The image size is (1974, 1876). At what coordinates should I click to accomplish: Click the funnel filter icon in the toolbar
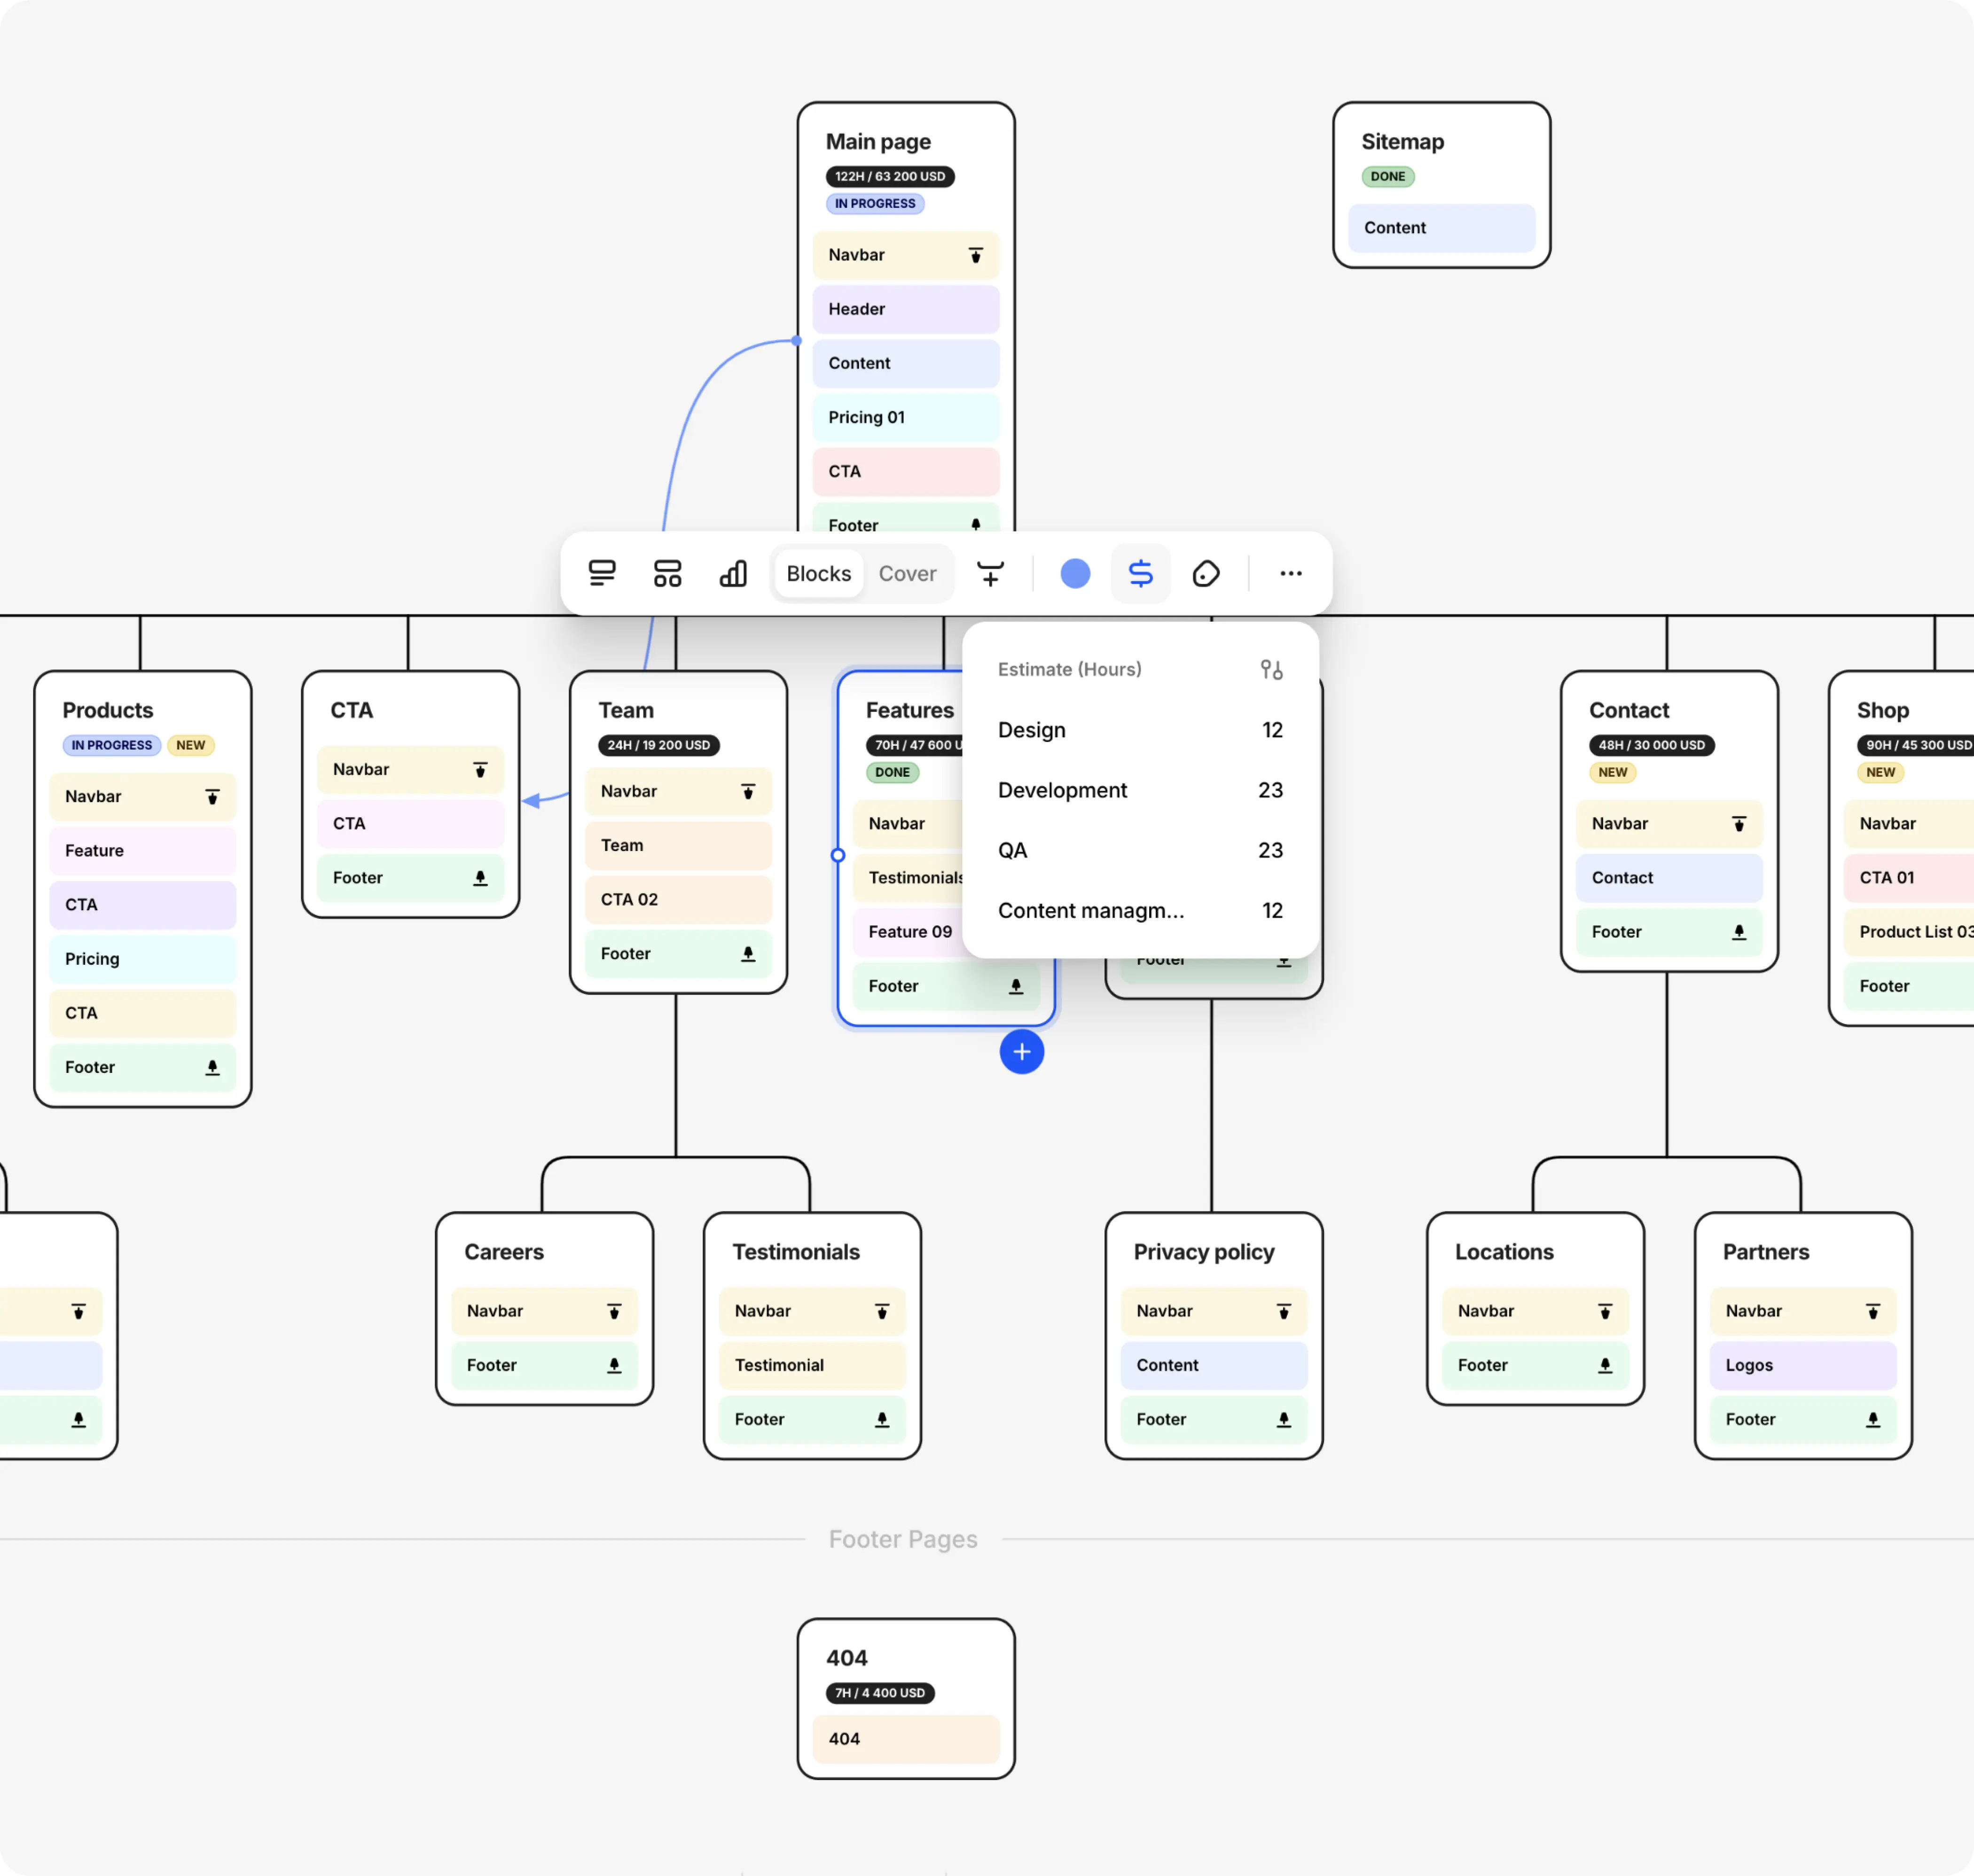(x=990, y=573)
